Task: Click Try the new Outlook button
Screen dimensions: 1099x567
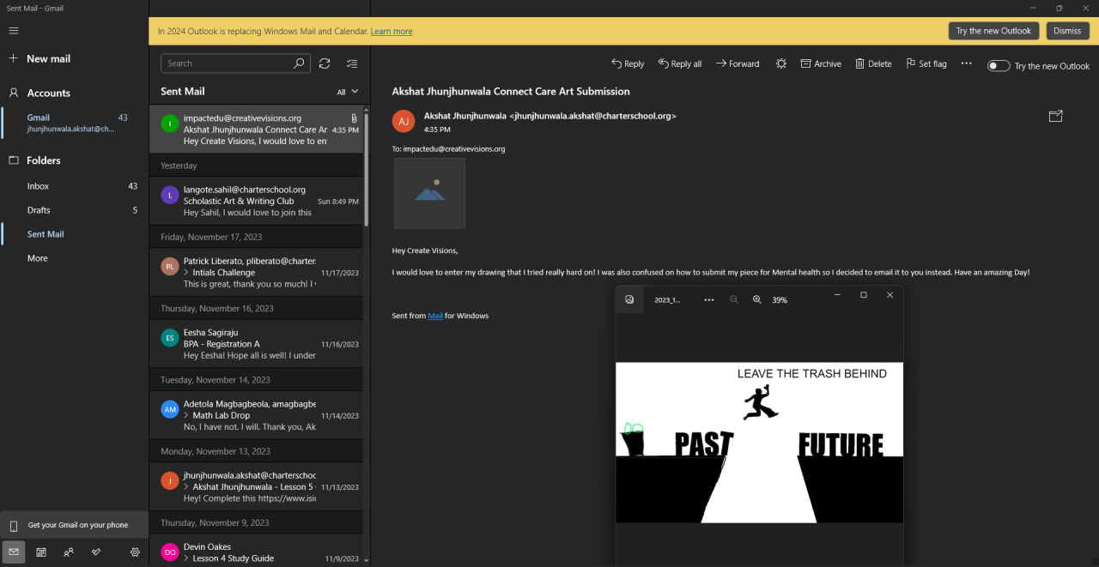Action: pos(993,31)
